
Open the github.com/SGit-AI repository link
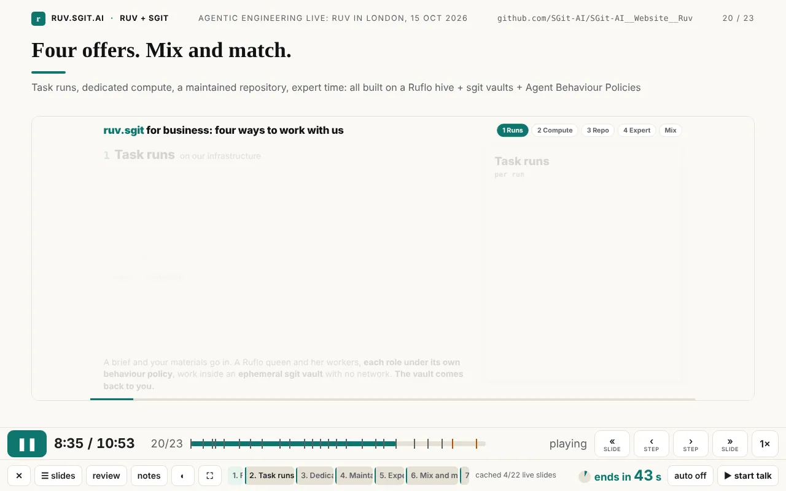(595, 18)
